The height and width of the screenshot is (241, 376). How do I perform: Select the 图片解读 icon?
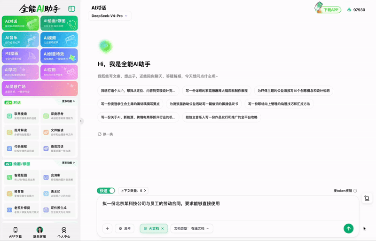point(9,132)
